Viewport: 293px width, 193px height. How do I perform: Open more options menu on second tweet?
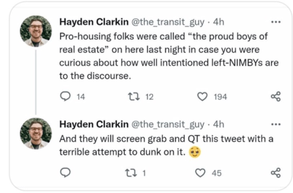(x=276, y=124)
